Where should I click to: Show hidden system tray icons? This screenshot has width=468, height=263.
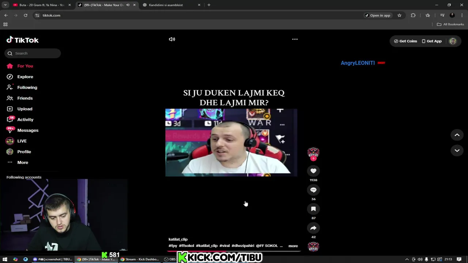click(x=407, y=259)
